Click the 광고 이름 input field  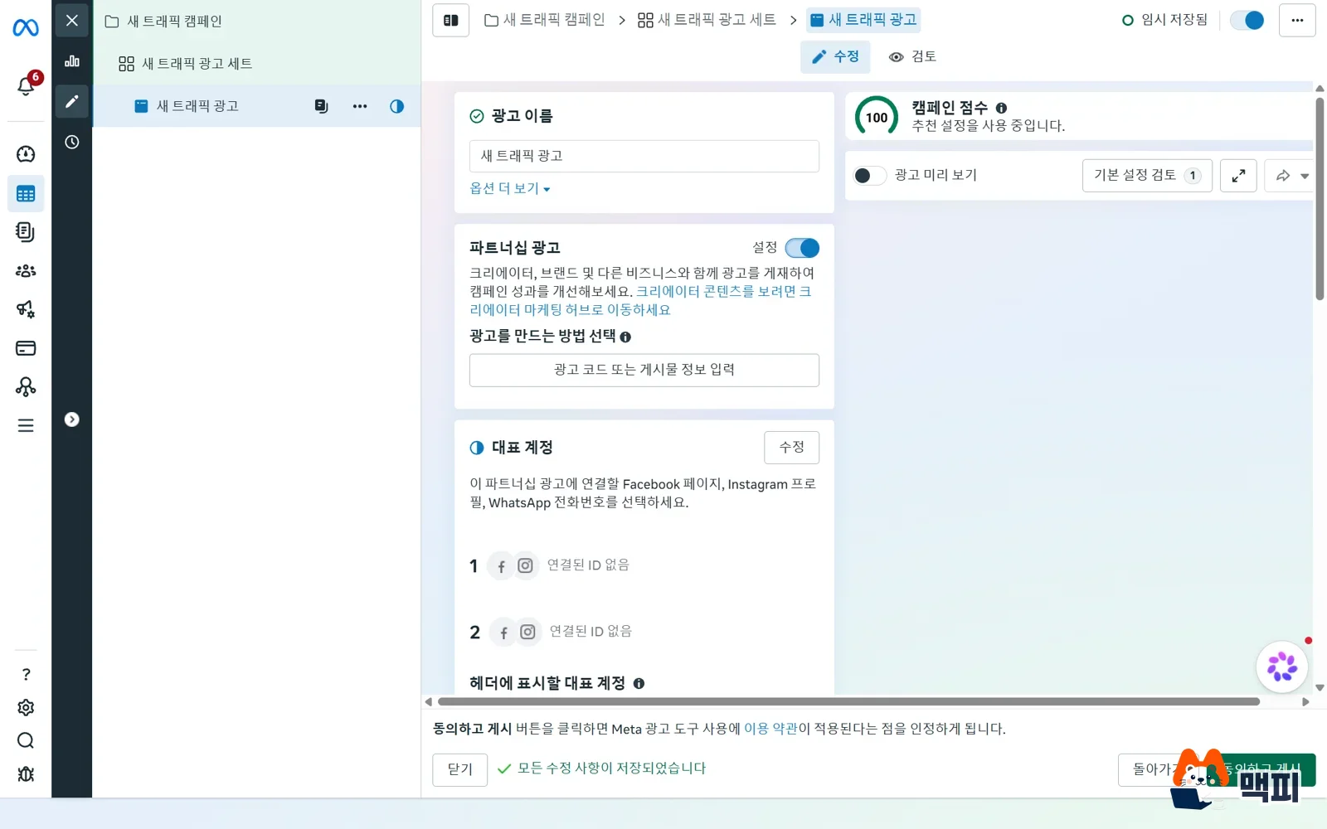[x=644, y=156]
